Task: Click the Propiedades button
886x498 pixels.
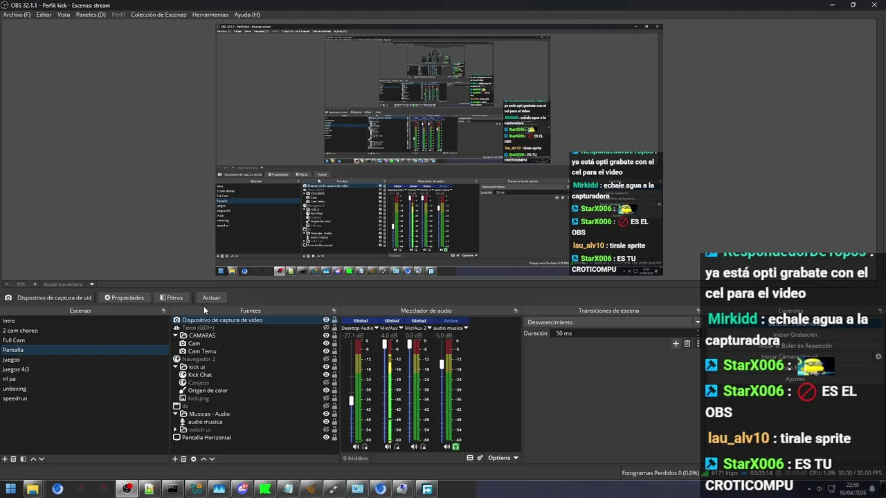Action: click(125, 298)
